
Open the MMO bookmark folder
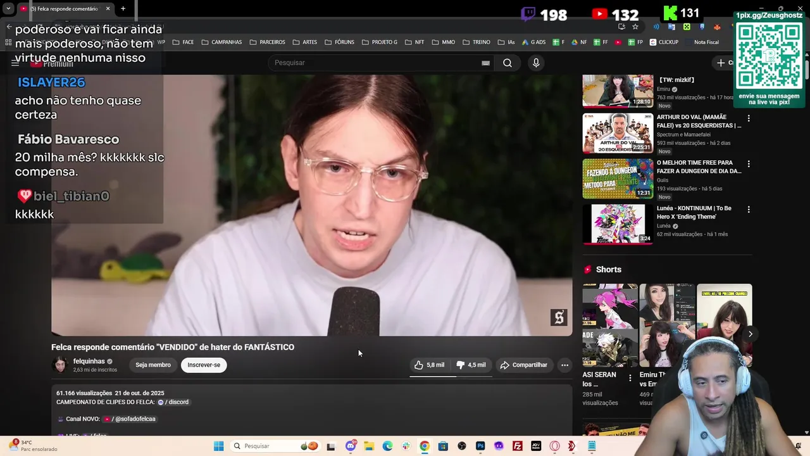coord(443,42)
